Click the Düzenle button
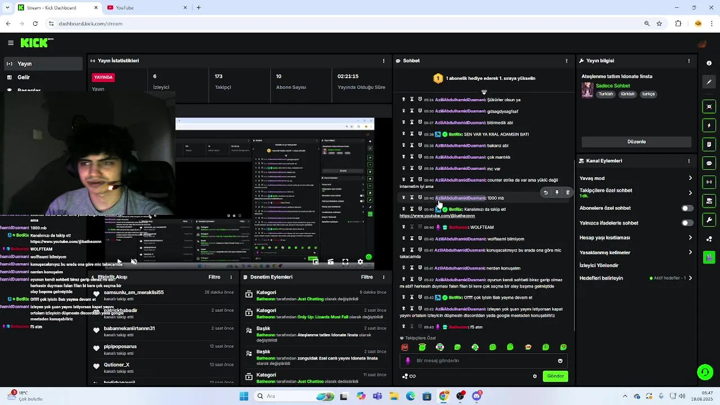This screenshot has height=405, width=720. coord(636,142)
